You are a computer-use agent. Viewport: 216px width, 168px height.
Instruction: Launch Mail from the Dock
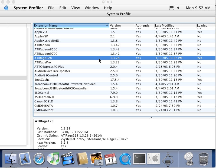(x=25, y=159)
